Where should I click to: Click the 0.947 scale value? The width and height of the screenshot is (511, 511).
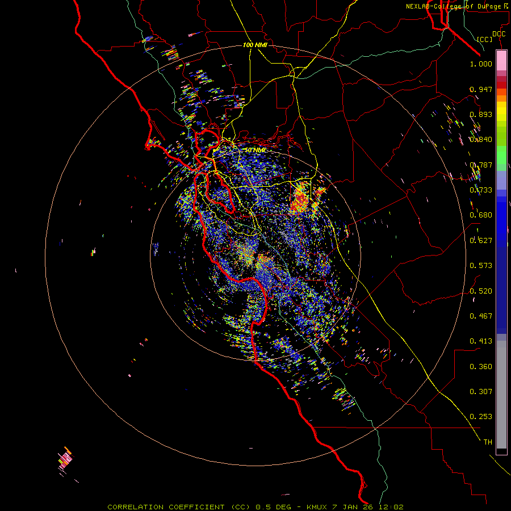[481, 89]
